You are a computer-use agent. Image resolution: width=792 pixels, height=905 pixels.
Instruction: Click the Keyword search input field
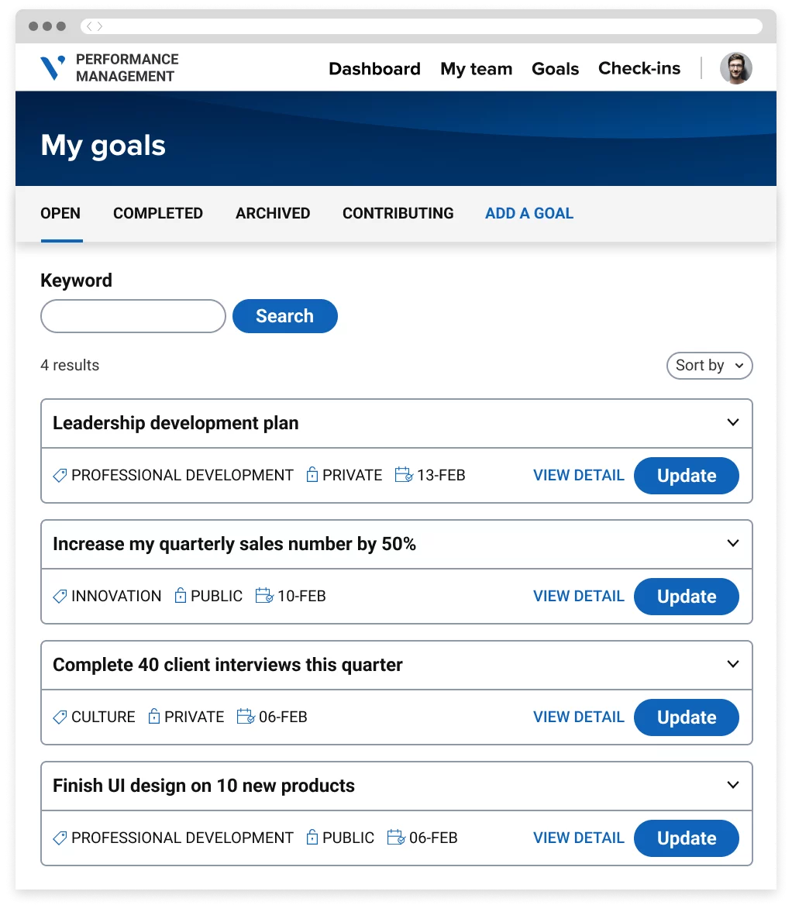pos(133,316)
